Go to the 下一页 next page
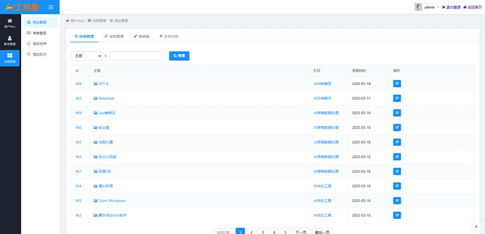The height and width of the screenshot is (234, 485). [301, 232]
